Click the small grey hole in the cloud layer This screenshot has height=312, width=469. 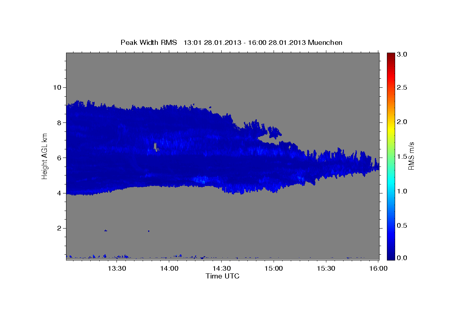point(155,147)
